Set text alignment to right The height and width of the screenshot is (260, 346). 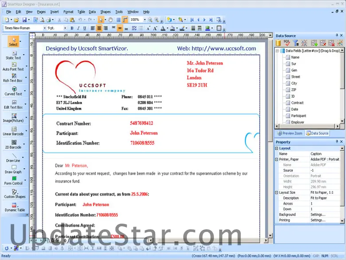click(x=106, y=28)
